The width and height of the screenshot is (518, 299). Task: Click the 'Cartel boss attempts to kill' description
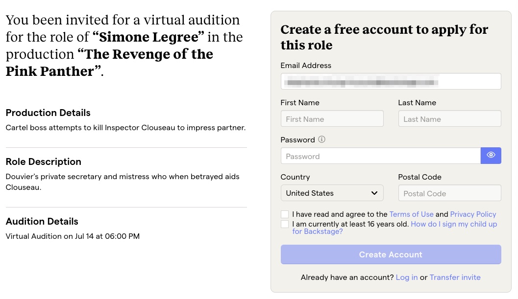pyautogui.click(x=125, y=128)
